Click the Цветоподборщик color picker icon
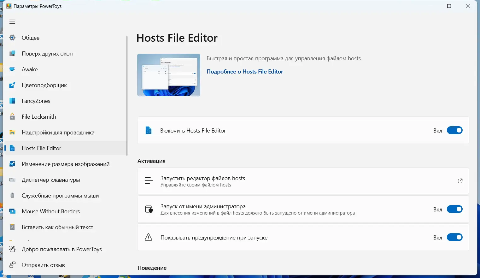This screenshot has height=278, width=480. tap(12, 85)
